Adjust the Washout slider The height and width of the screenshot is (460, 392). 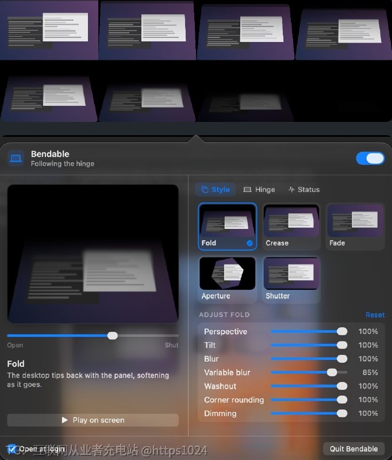(309, 386)
